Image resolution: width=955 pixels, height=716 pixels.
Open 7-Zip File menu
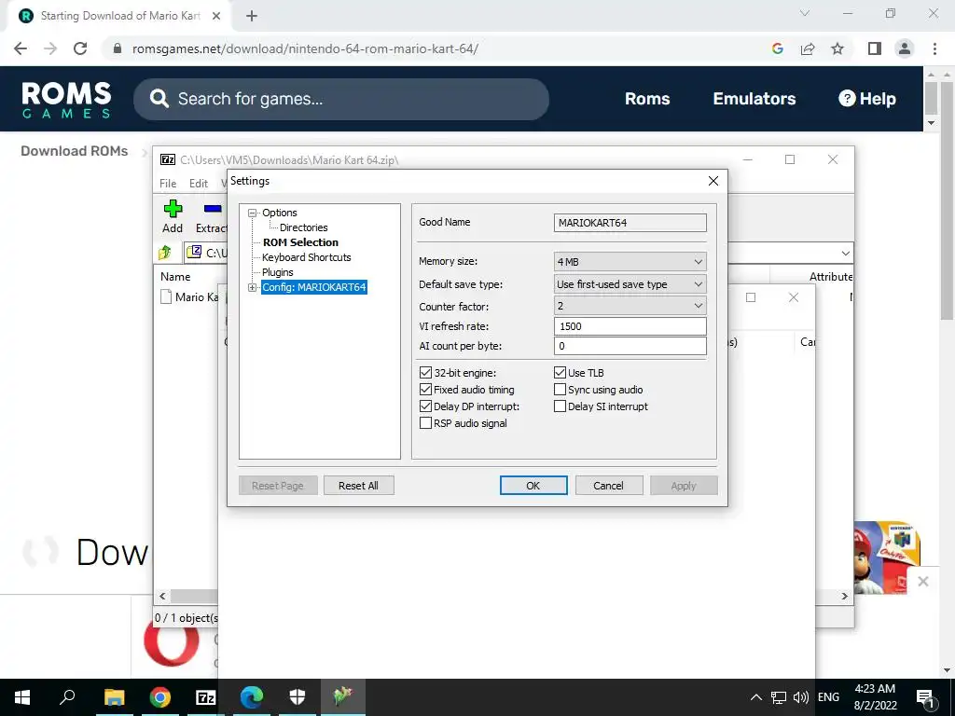168,184
